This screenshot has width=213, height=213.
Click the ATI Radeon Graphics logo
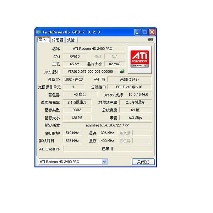140,60
